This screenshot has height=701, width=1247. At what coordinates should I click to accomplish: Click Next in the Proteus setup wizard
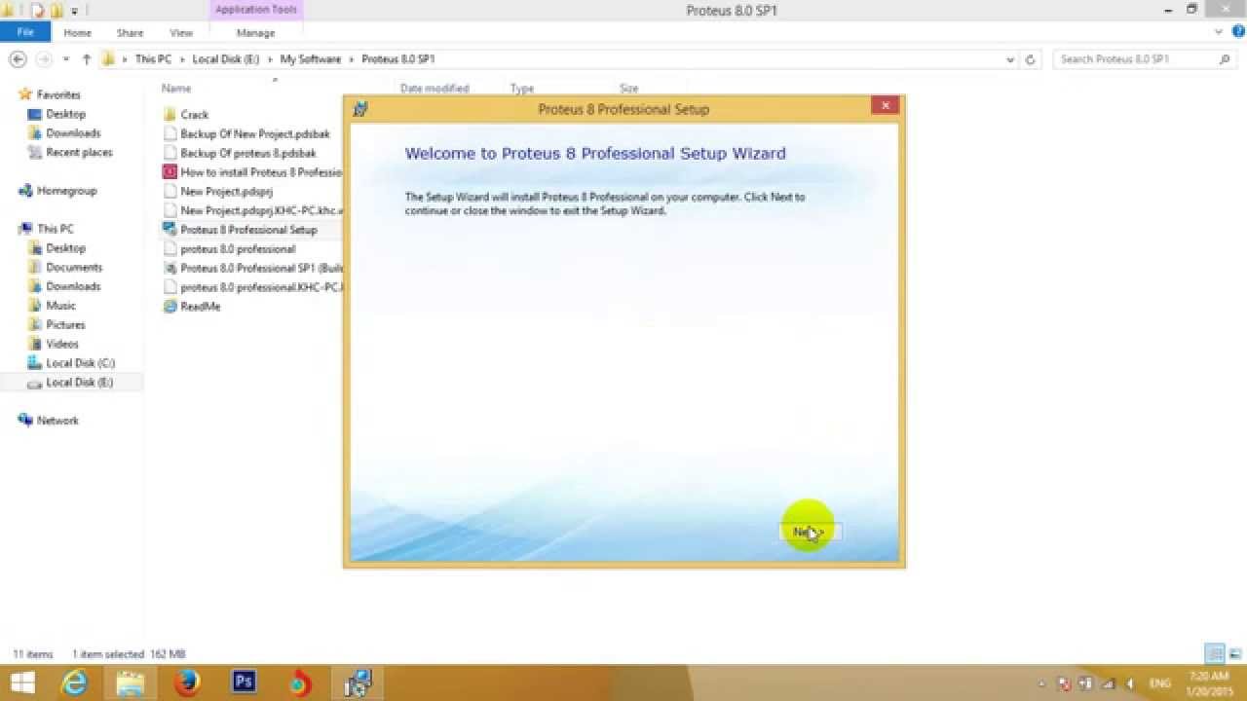[x=809, y=532]
